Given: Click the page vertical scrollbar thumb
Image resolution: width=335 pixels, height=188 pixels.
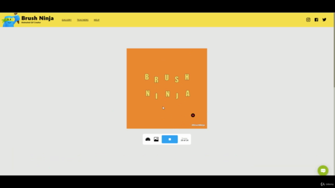Looking at the screenshot, I should tap(334, 50).
